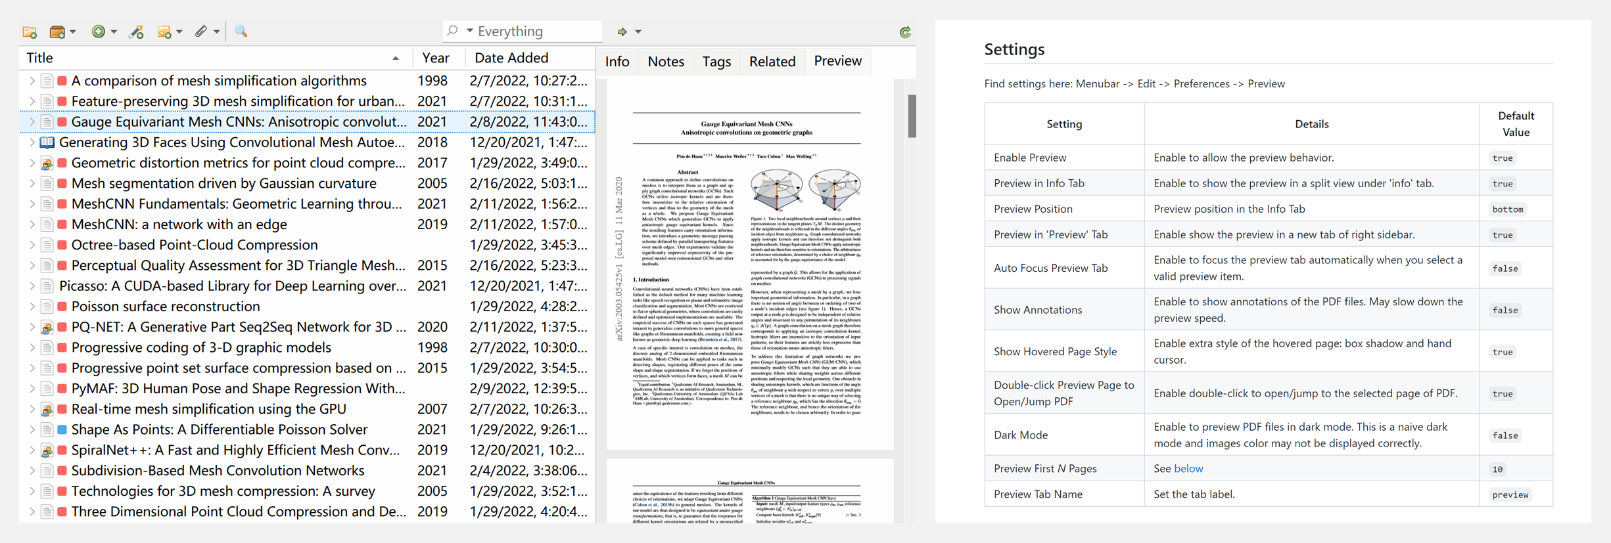Click the red tag square of MeshCNN Fundamentals row
Screen dimensions: 1611x543
pos(62,204)
